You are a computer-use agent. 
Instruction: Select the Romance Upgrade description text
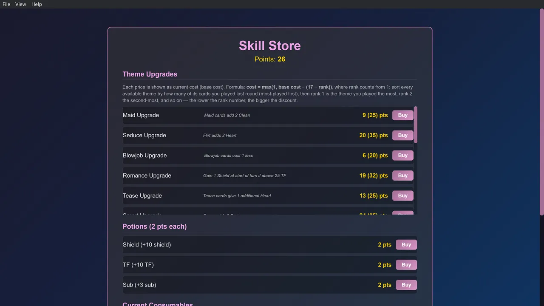(244, 176)
